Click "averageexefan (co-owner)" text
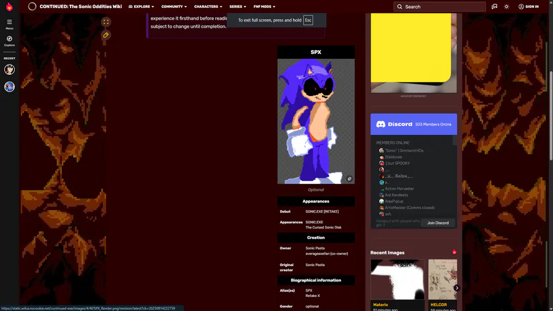 327,253
